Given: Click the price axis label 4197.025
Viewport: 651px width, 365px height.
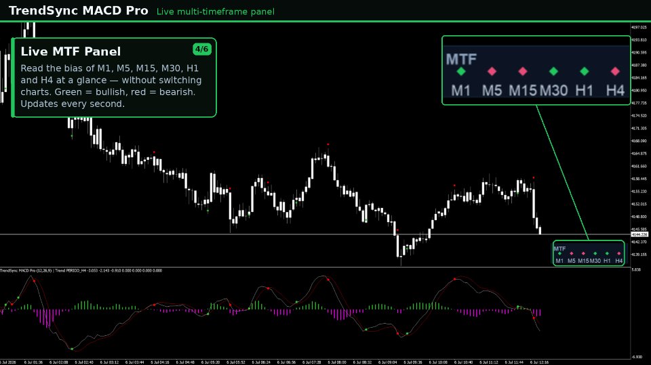Looking at the screenshot, I should [x=639, y=27].
